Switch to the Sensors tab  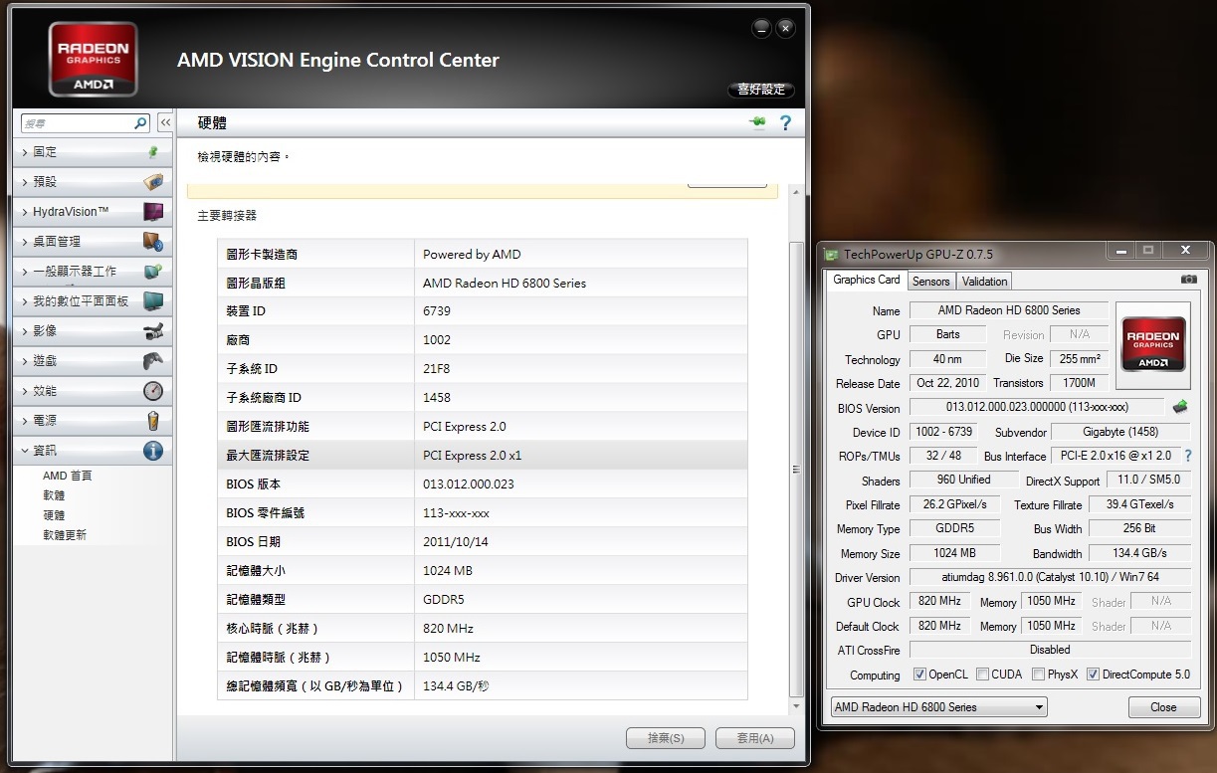point(930,282)
